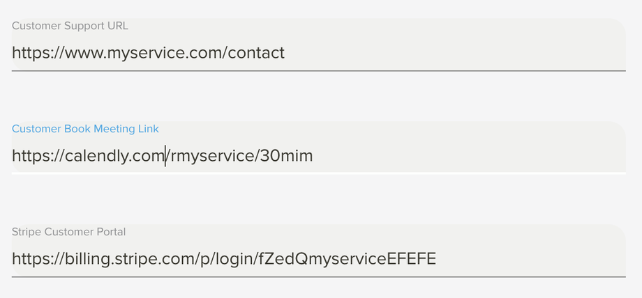The width and height of the screenshot is (642, 298).
Task: Click empty space after the Stripe URL text
Action: point(530,259)
